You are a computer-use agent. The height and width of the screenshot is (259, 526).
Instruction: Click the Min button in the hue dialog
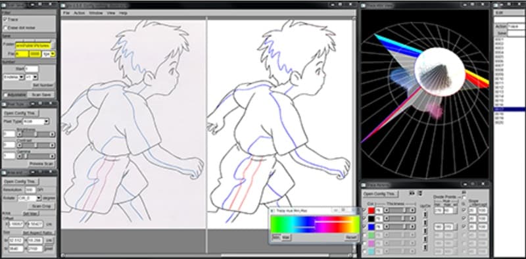(x=275, y=237)
